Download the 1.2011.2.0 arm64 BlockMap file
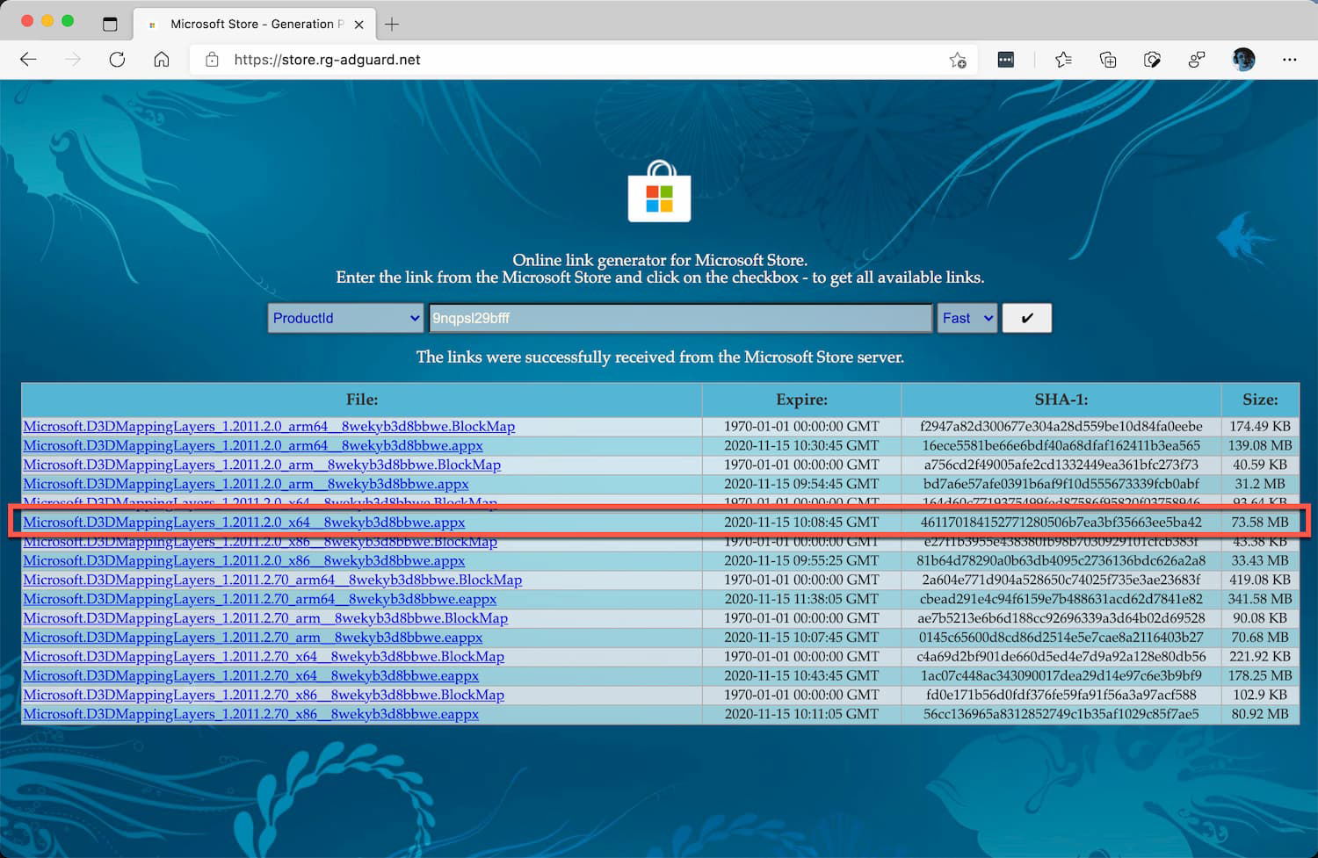The height and width of the screenshot is (858, 1318). [x=269, y=426]
